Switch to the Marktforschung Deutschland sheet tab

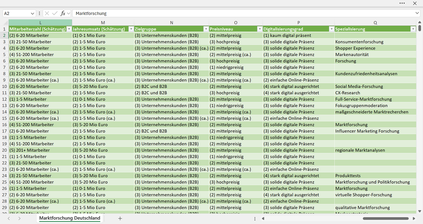click(70, 218)
